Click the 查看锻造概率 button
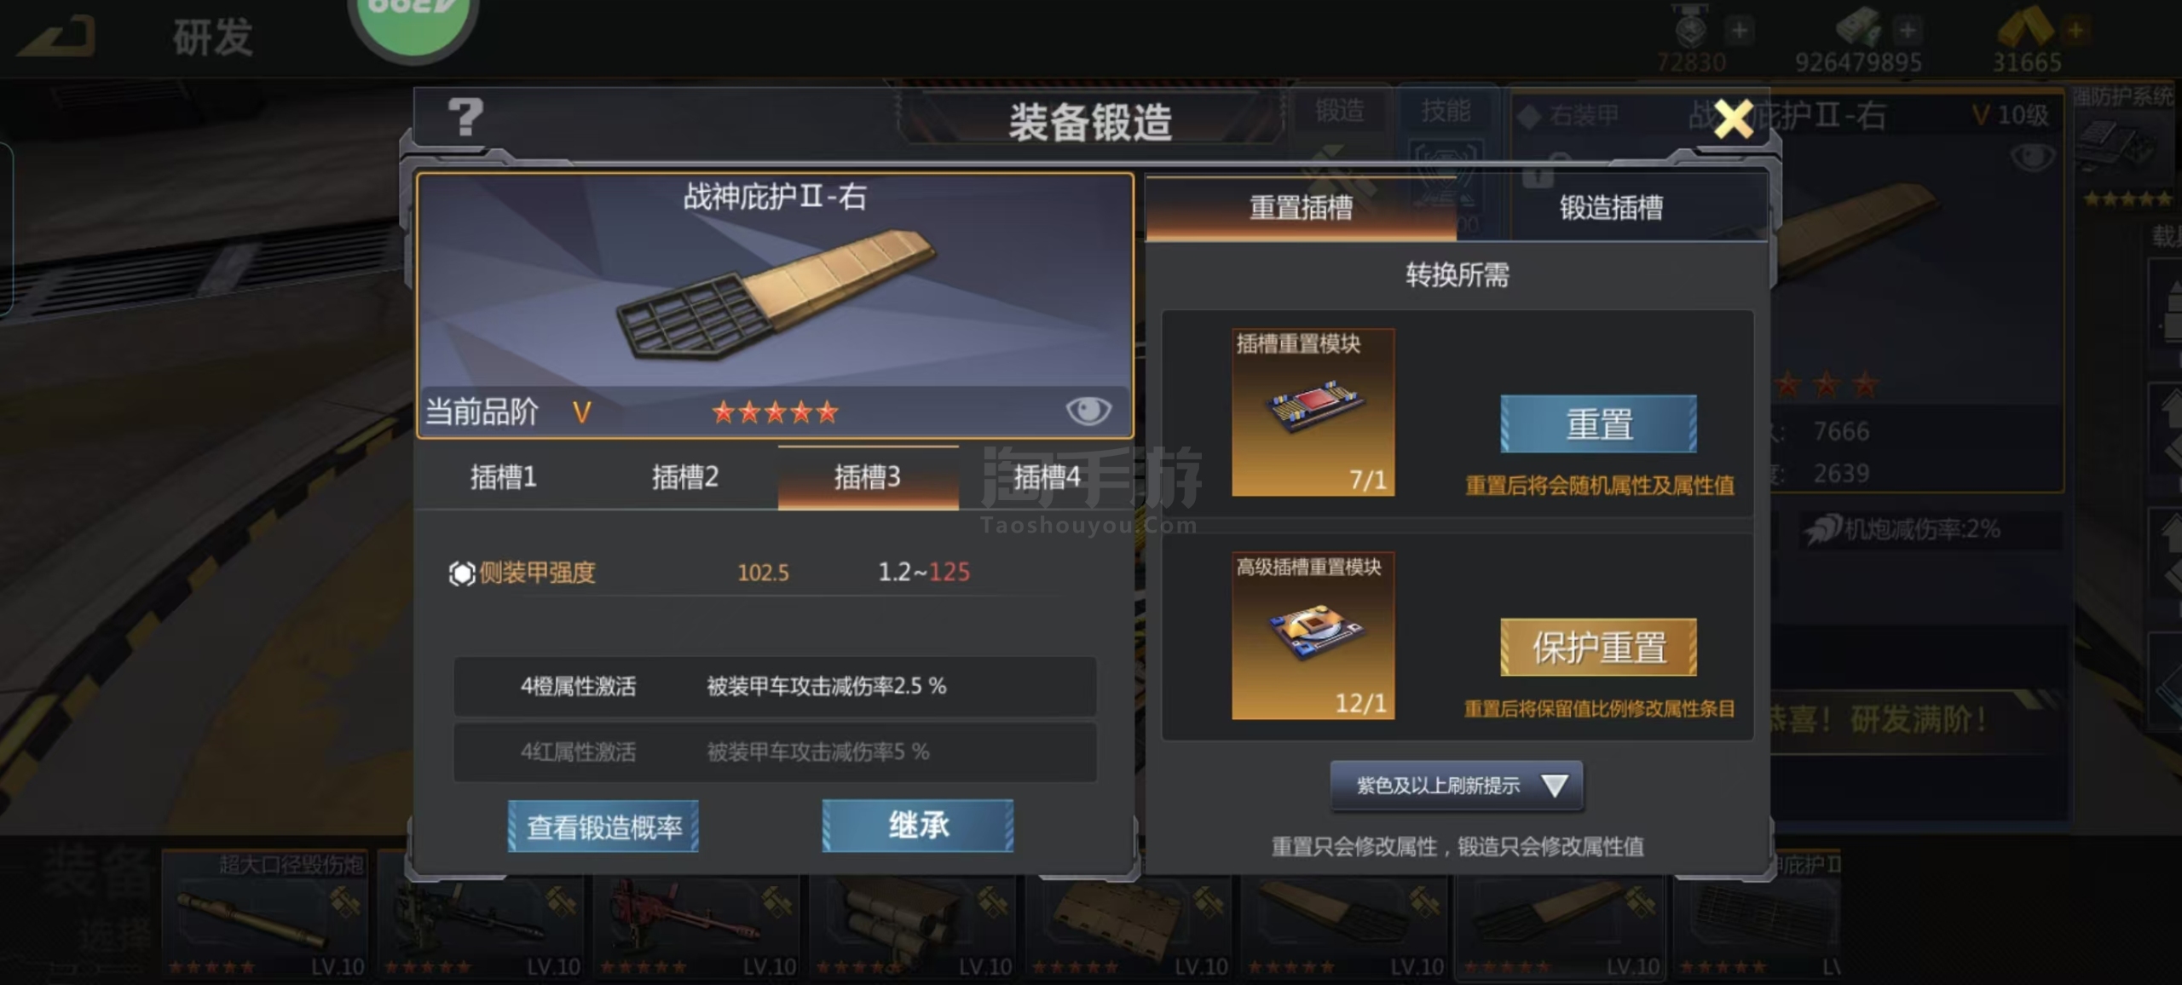Image resolution: width=2182 pixels, height=985 pixels. tap(603, 826)
